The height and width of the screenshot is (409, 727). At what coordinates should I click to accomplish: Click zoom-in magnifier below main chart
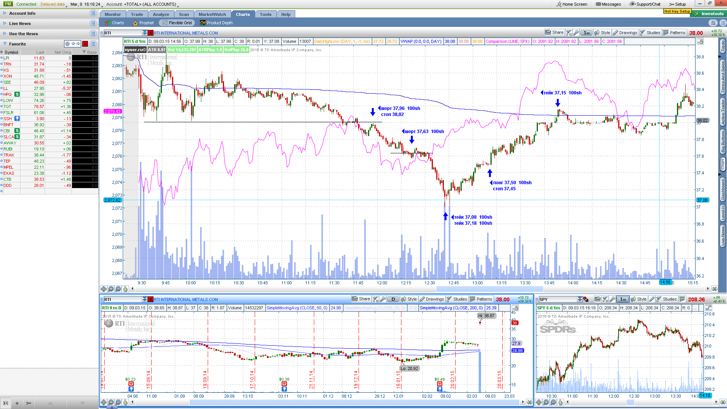point(111,289)
